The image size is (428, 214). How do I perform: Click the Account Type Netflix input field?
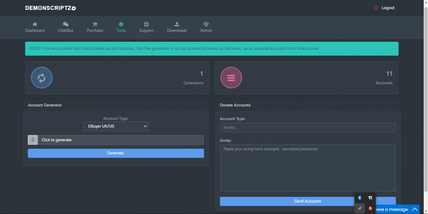pos(307,127)
